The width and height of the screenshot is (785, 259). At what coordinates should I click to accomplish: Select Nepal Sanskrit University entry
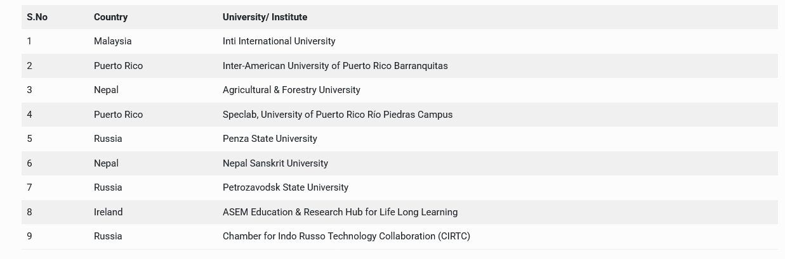[x=275, y=163]
